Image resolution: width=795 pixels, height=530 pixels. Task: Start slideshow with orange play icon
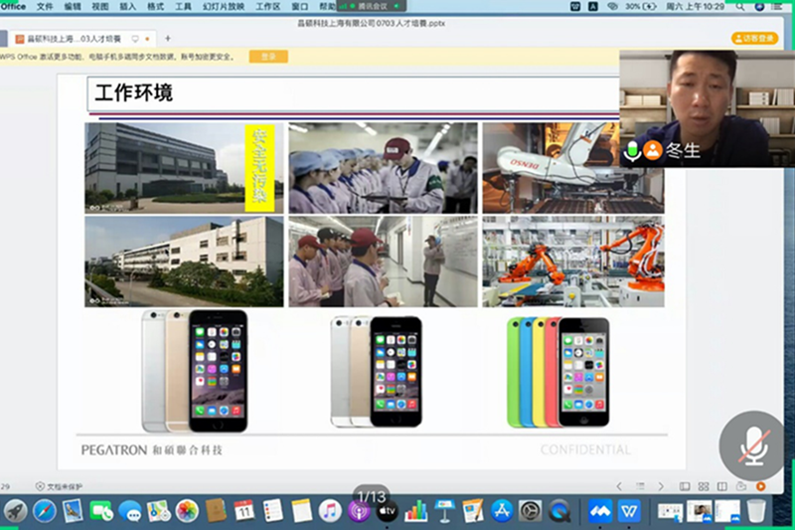coord(760,486)
